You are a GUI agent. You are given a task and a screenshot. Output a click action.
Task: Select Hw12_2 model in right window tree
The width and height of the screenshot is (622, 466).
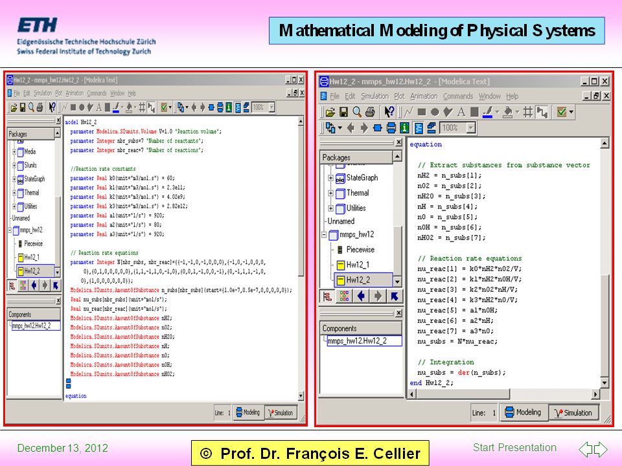[x=358, y=280]
